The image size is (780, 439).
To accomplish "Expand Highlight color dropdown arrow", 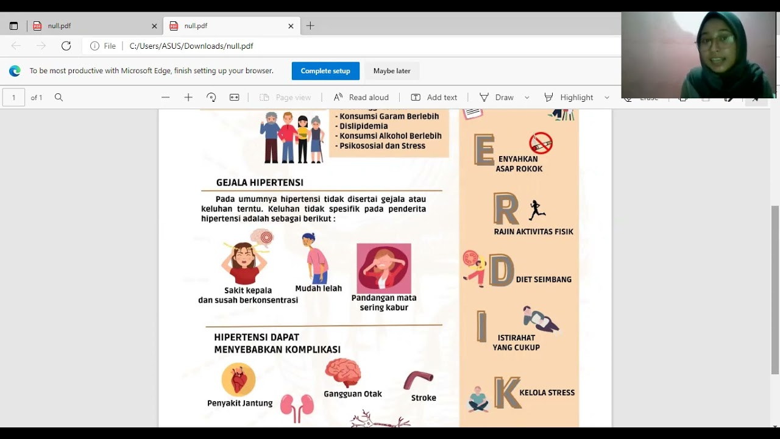I will click(607, 98).
